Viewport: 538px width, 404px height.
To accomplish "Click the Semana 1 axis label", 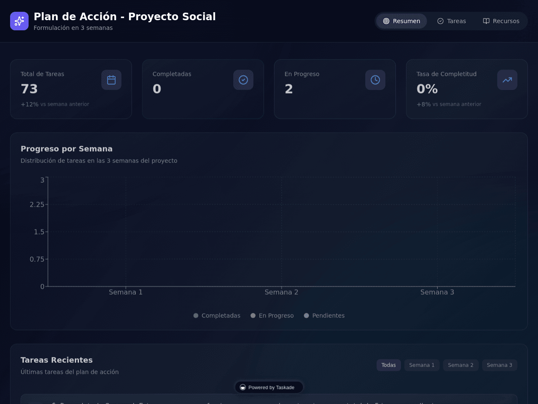I will pyautogui.click(x=126, y=292).
